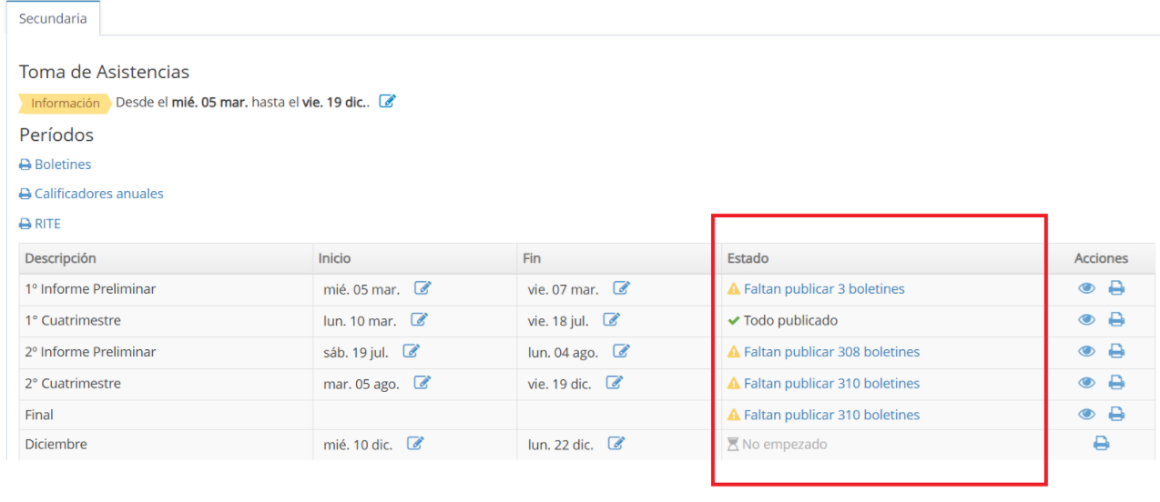1160x502 pixels.
Task: Open the RITE print link
Action: 47,224
